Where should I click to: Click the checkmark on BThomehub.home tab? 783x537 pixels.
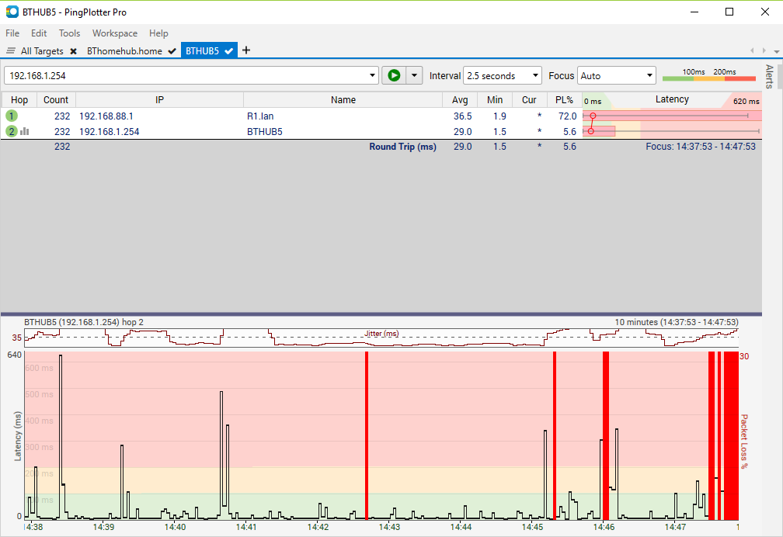pos(171,50)
